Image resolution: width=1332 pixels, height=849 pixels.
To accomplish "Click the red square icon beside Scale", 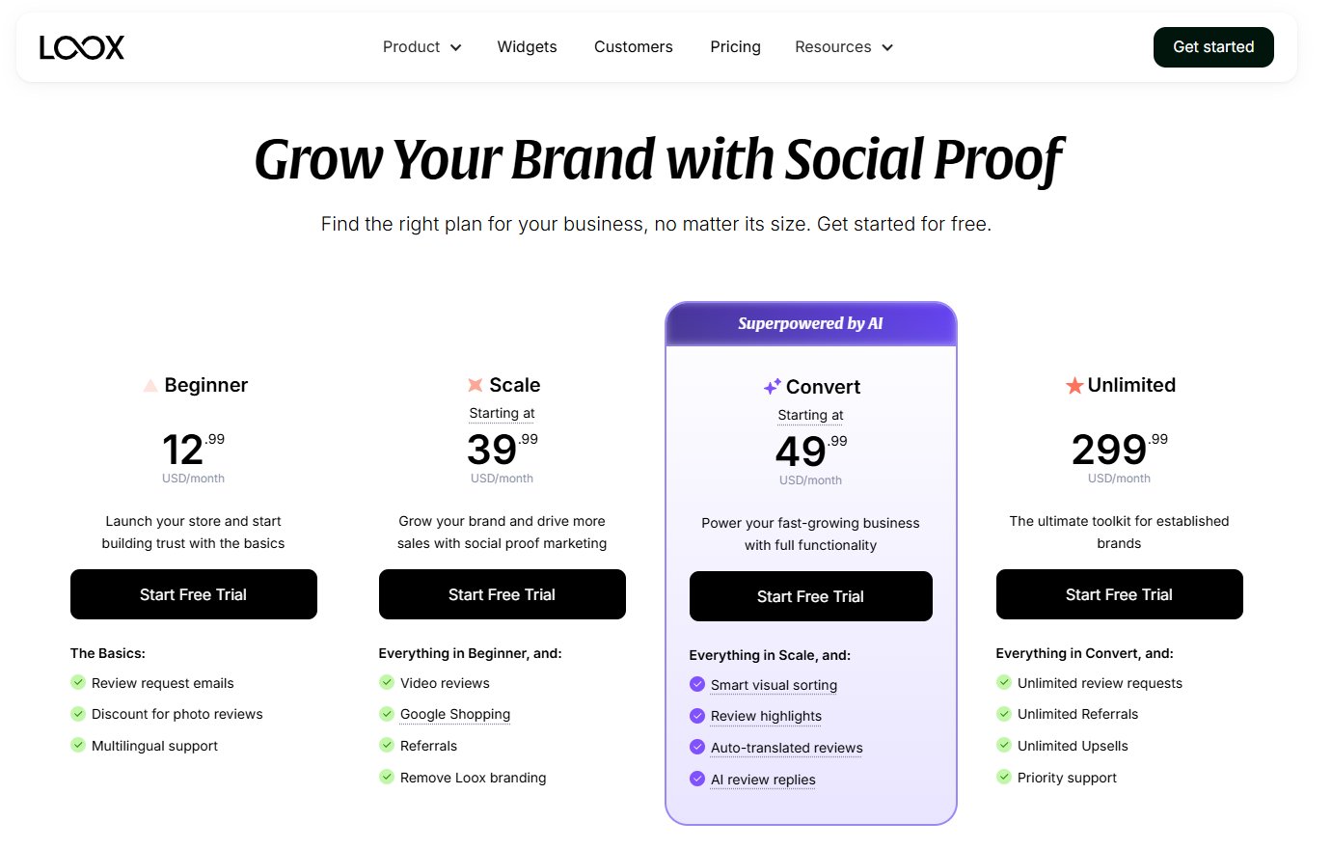I will 474,384.
